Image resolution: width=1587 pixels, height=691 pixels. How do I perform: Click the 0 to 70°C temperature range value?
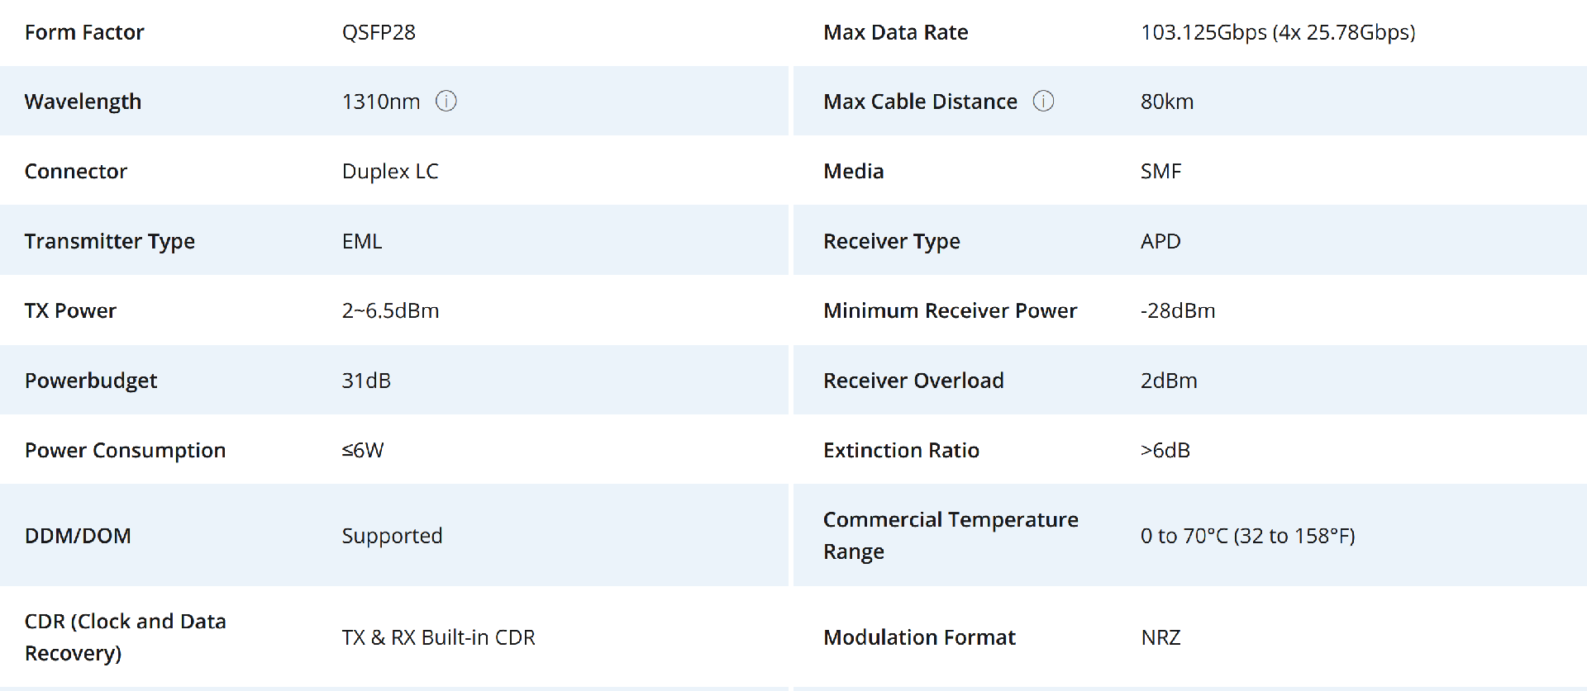(1247, 536)
